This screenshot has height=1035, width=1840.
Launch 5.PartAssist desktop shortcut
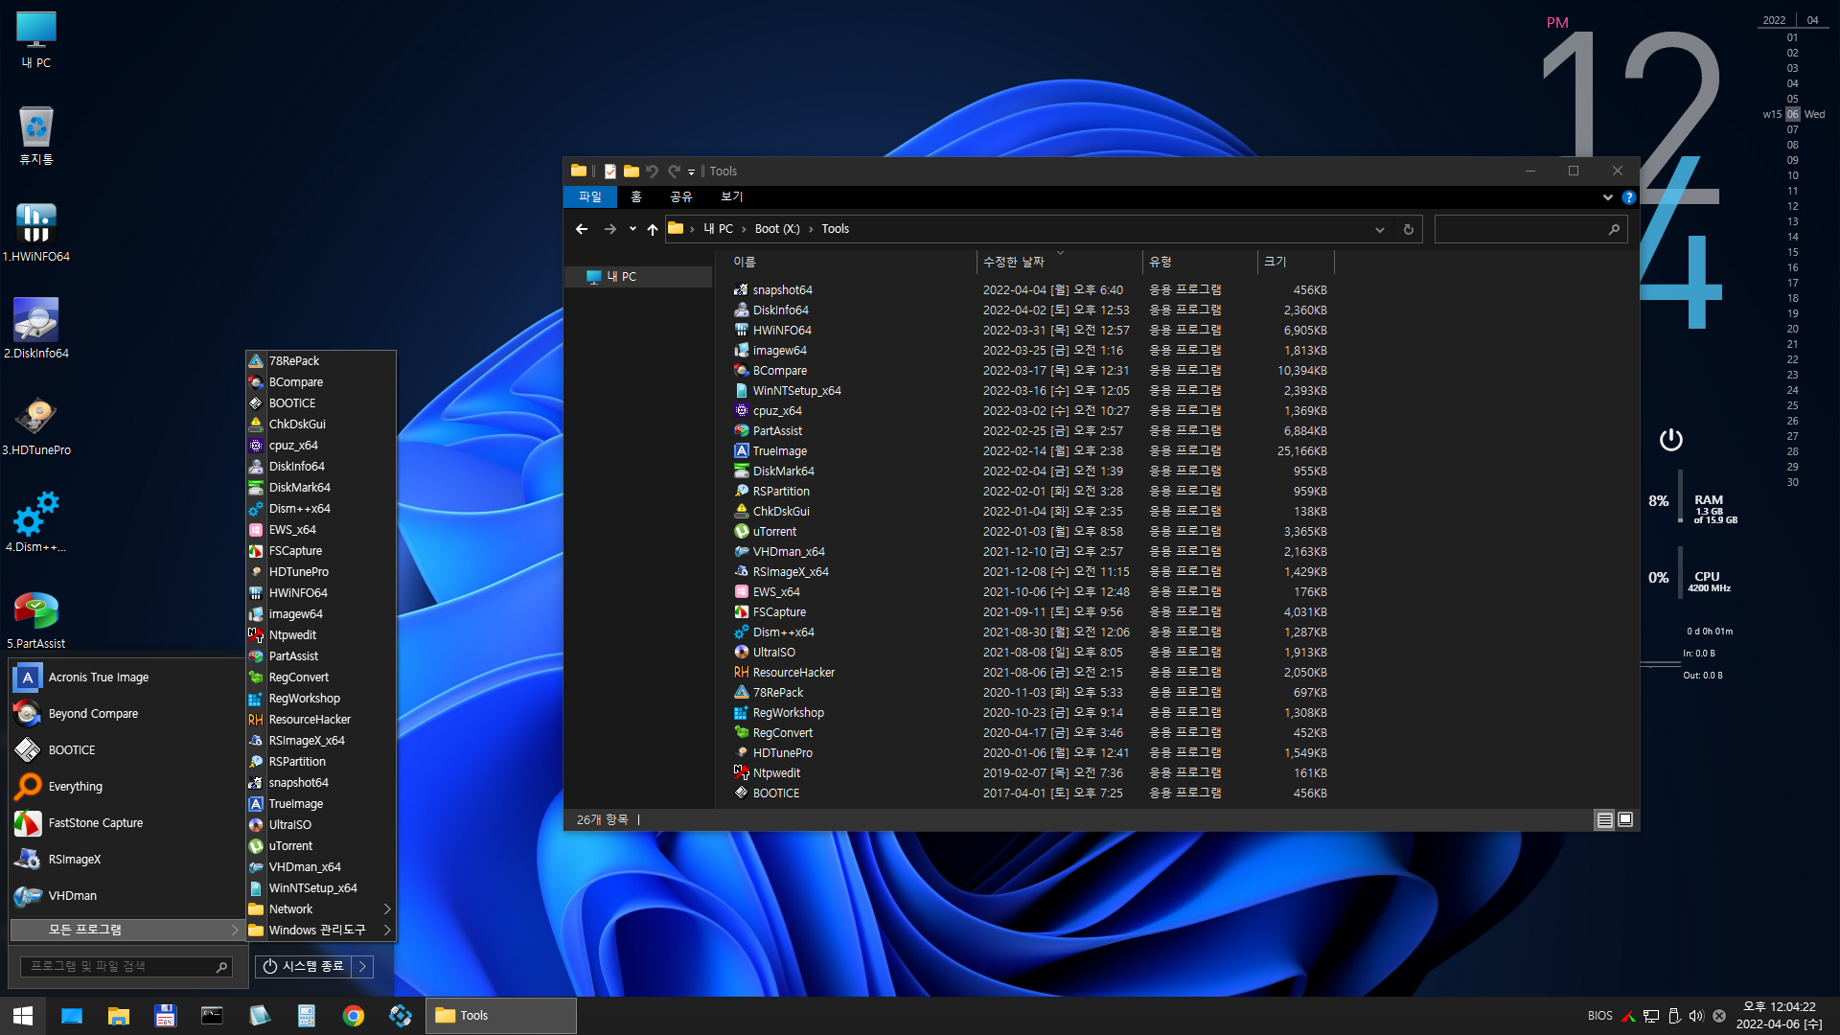(36, 619)
